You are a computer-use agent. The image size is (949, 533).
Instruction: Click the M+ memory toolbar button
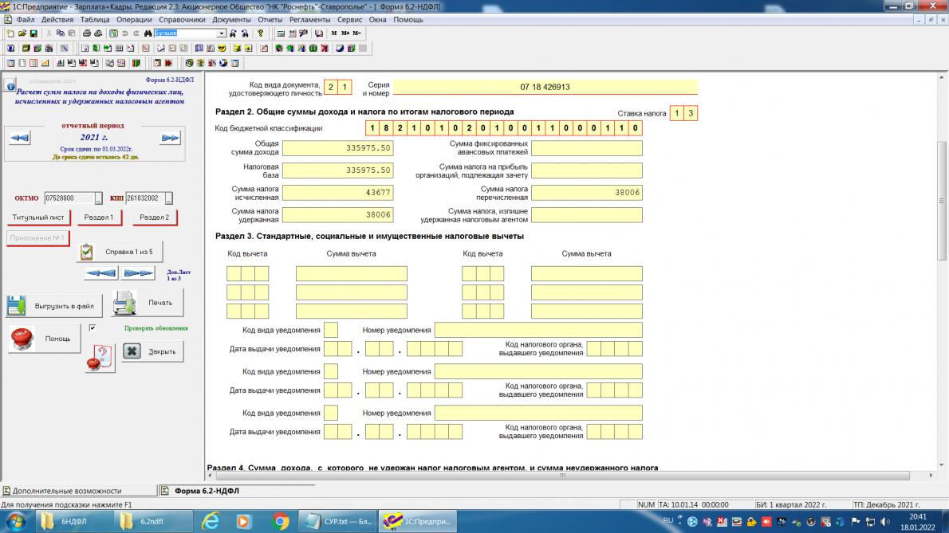345,33
